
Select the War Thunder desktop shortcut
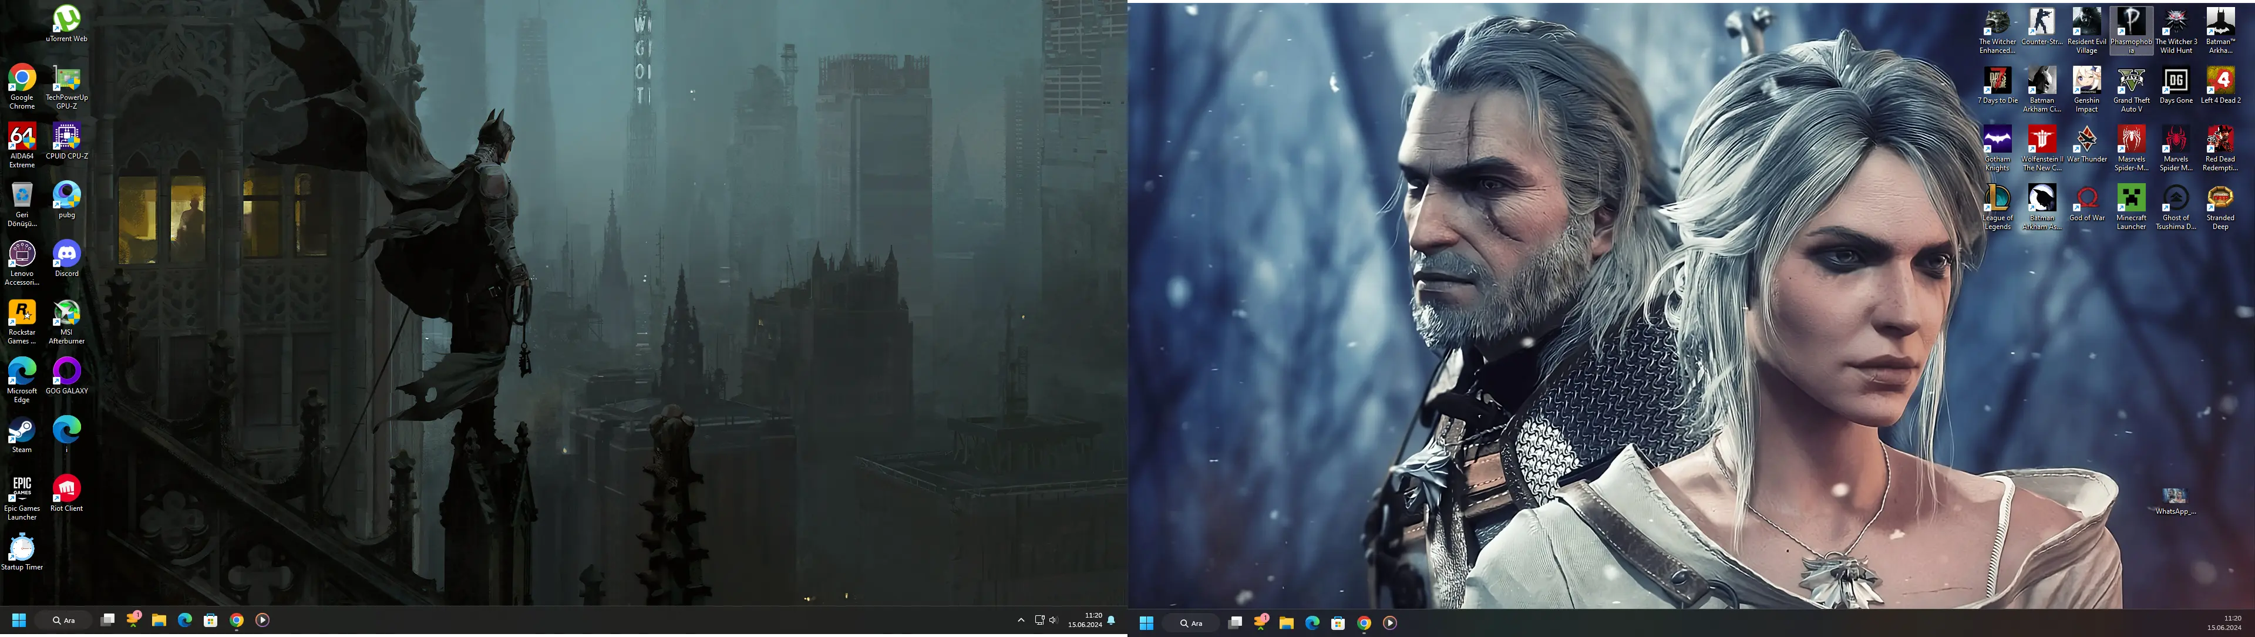[2087, 143]
